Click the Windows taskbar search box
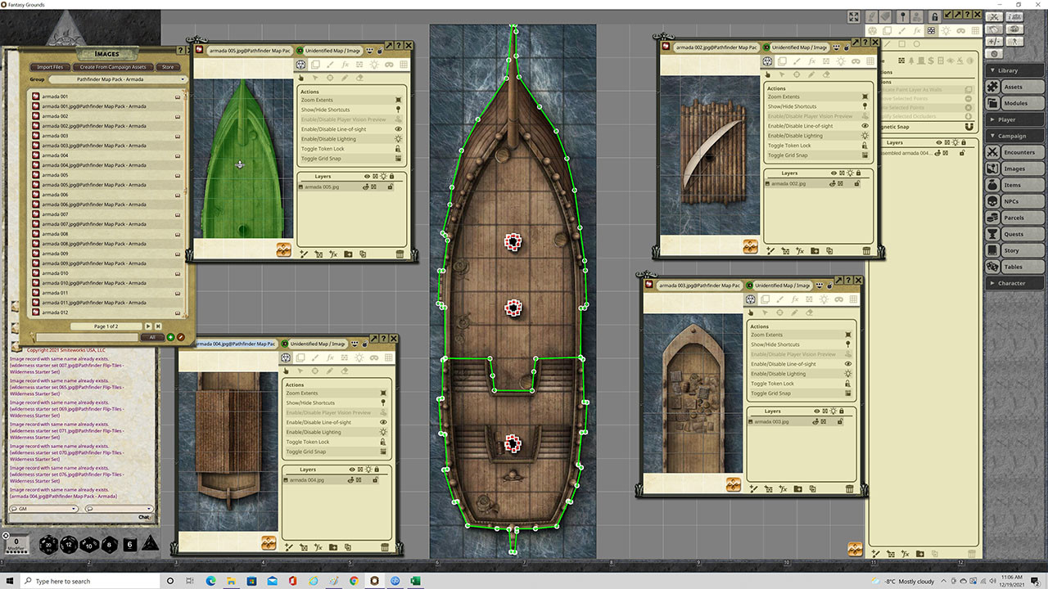This screenshot has height=589, width=1048. point(82,581)
